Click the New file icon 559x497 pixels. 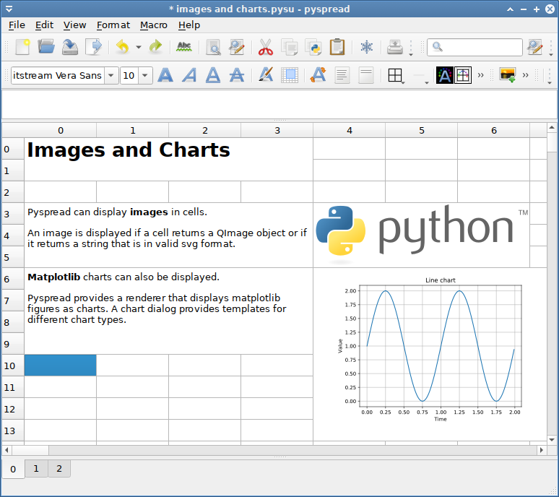click(22, 48)
